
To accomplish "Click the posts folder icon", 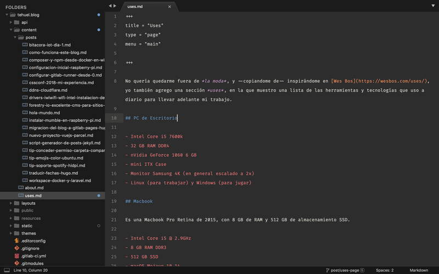I will (21, 37).
